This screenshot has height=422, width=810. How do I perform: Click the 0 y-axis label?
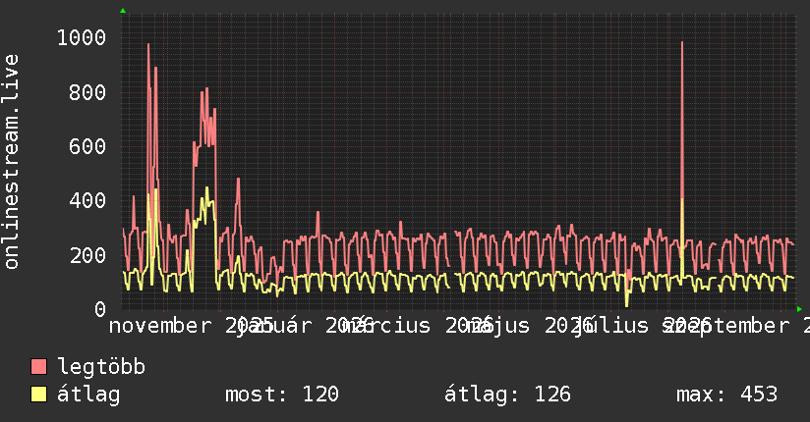(100, 309)
